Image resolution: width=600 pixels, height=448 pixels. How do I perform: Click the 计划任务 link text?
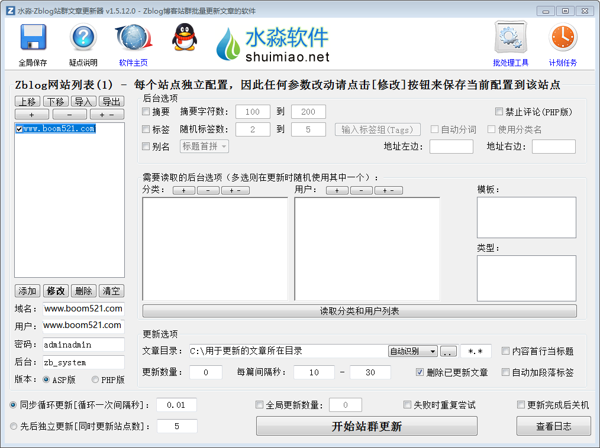pyautogui.click(x=563, y=63)
